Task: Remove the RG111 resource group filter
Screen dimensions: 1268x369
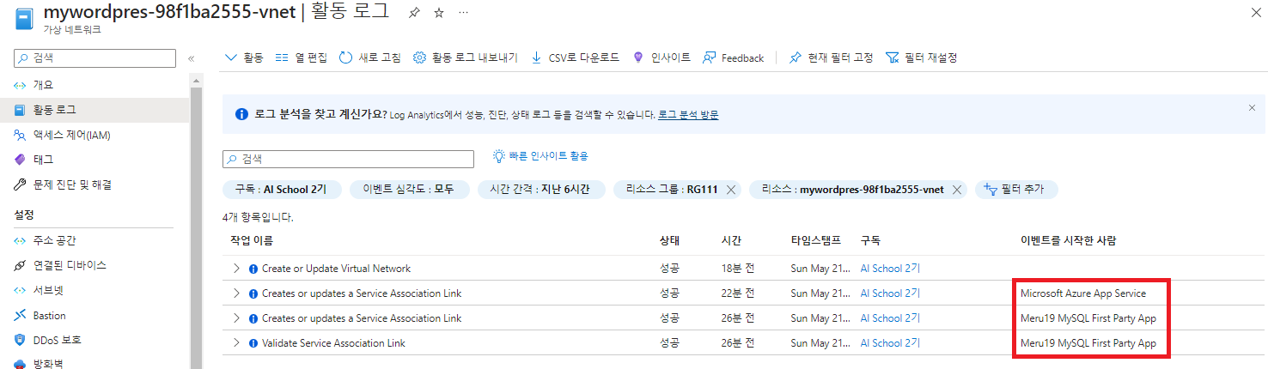Action: point(731,190)
